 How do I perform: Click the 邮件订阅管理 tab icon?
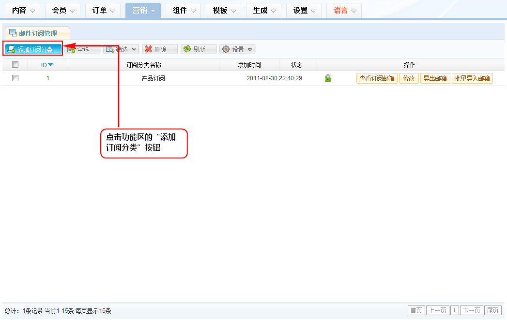13,33
